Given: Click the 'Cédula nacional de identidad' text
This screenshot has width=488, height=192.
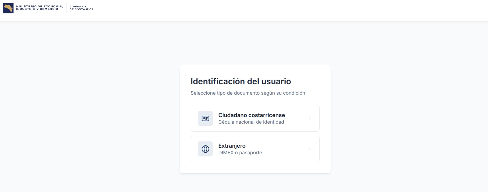Looking at the screenshot, I should pos(251,122).
